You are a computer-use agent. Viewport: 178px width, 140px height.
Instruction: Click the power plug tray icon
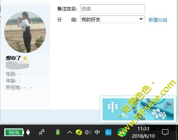[28, 132]
